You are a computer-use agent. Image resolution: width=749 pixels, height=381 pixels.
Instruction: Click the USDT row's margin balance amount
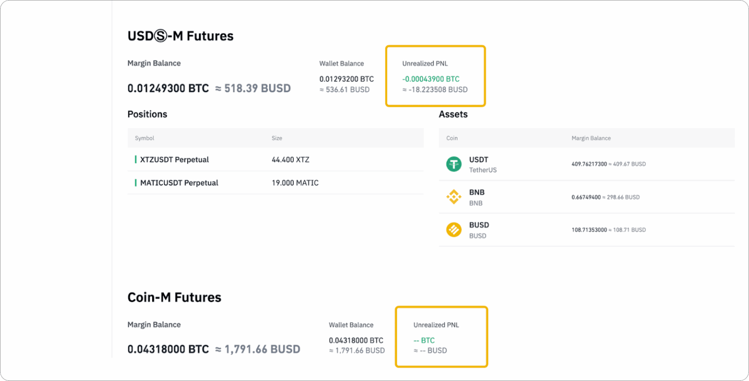(x=608, y=164)
